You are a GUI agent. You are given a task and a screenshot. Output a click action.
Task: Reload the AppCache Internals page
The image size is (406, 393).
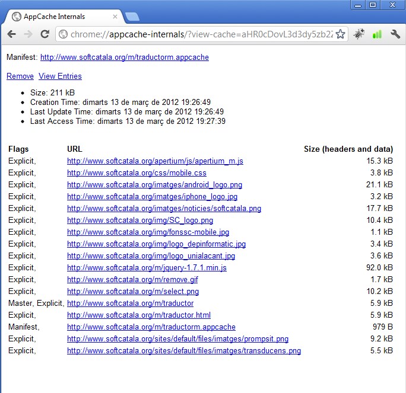click(x=45, y=34)
